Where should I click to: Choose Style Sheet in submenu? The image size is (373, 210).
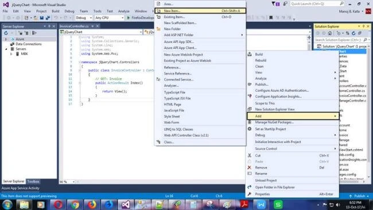pyautogui.click(x=200, y=116)
